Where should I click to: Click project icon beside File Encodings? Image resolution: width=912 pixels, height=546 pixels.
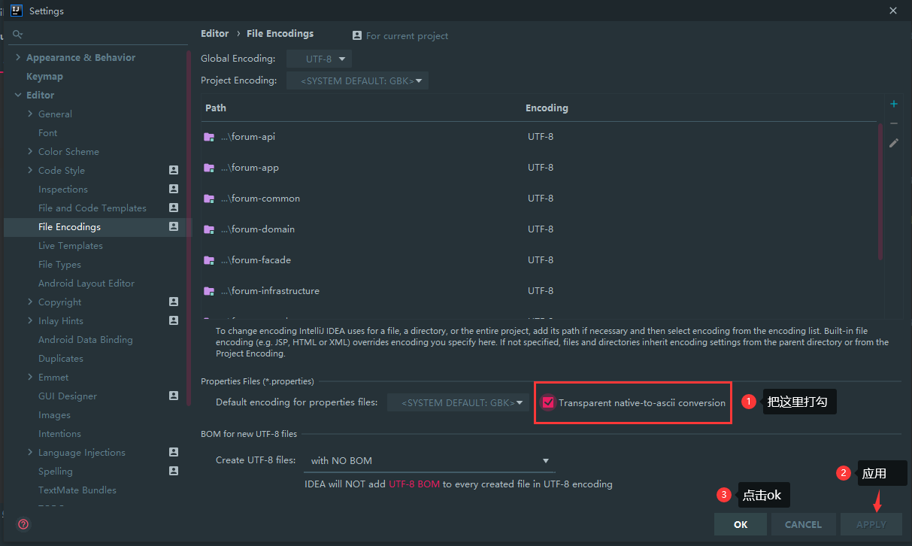pyautogui.click(x=174, y=227)
